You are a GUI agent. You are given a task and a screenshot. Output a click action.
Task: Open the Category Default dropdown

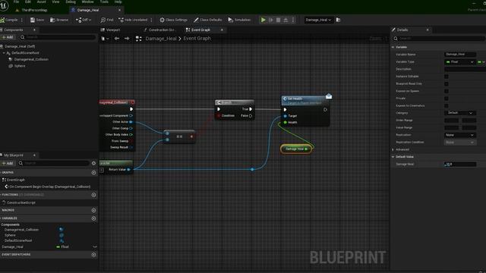(460, 113)
